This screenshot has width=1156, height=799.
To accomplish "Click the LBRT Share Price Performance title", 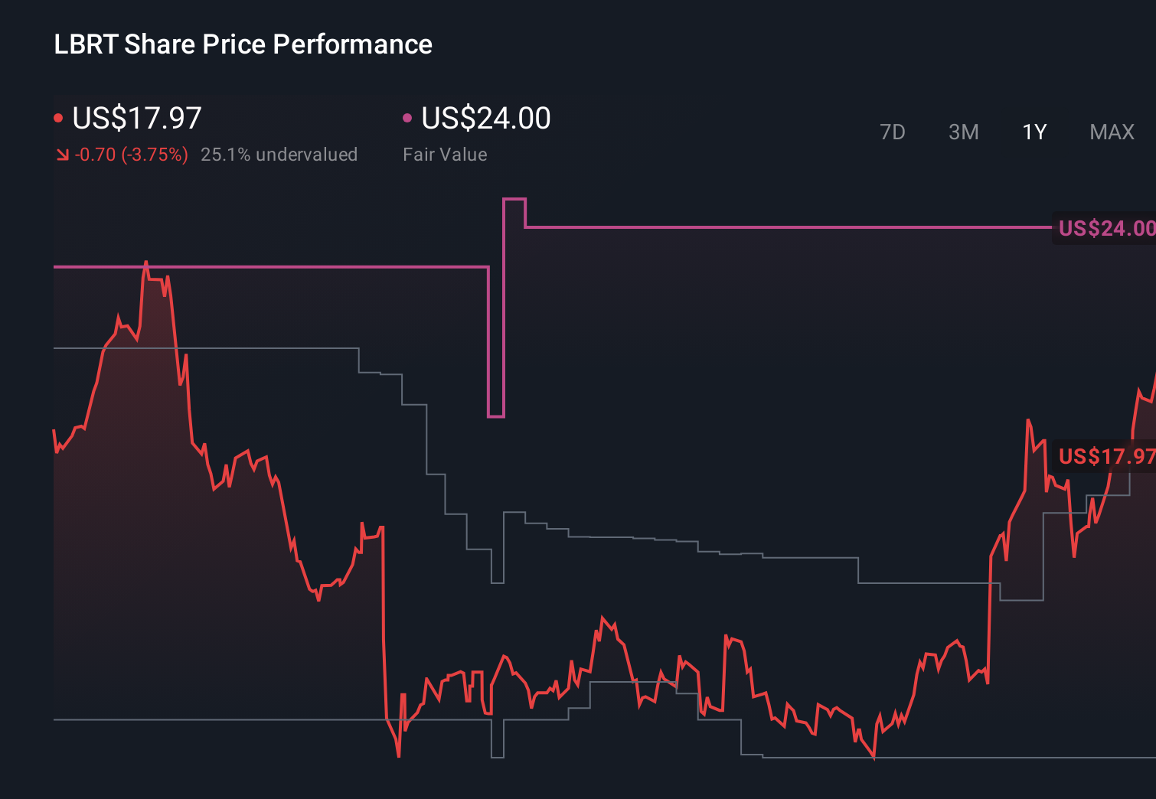I will click(243, 44).
